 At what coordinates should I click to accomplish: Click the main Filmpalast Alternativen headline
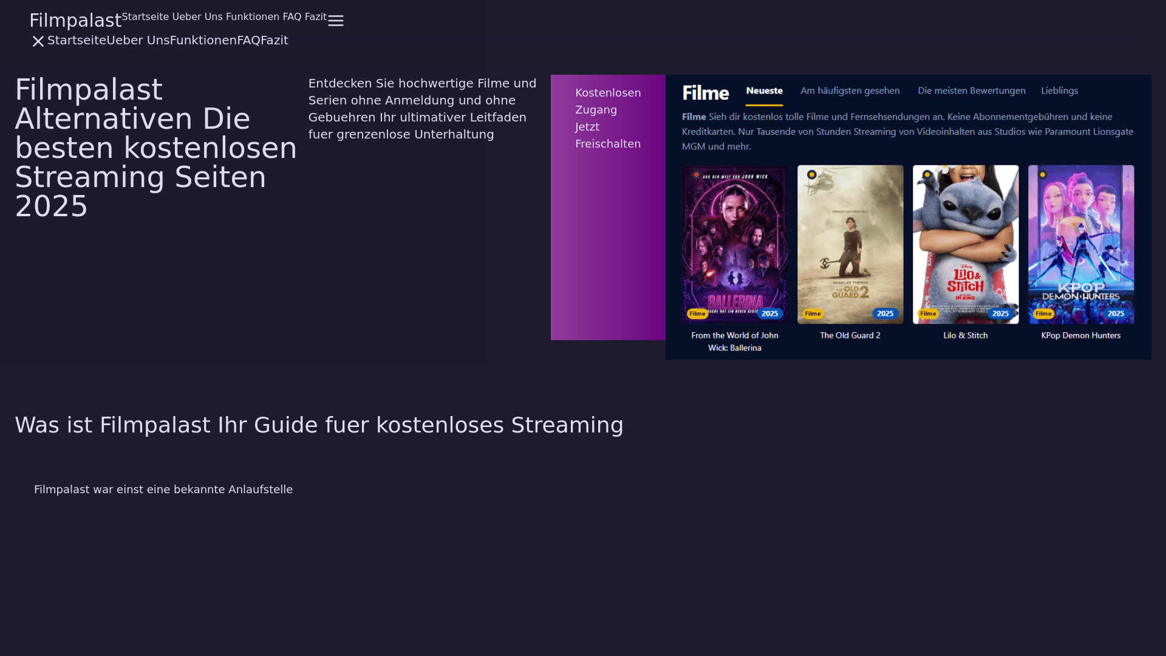[156, 148]
